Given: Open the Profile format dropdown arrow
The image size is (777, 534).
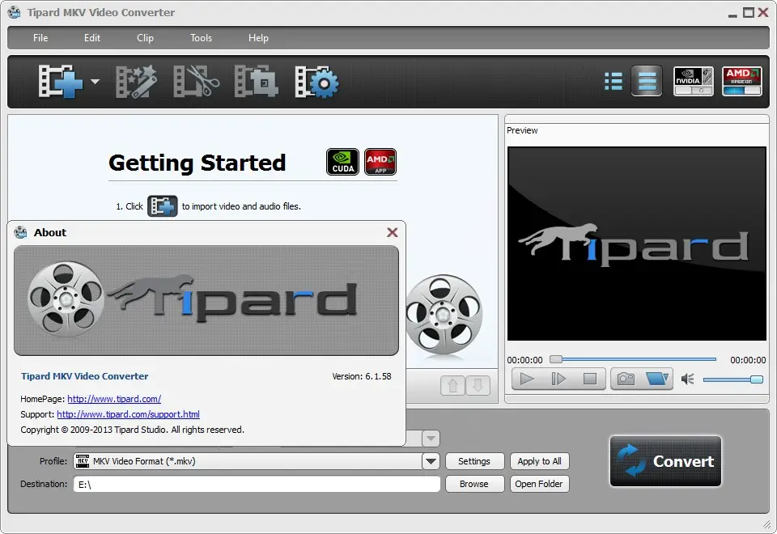Looking at the screenshot, I should click(x=431, y=461).
